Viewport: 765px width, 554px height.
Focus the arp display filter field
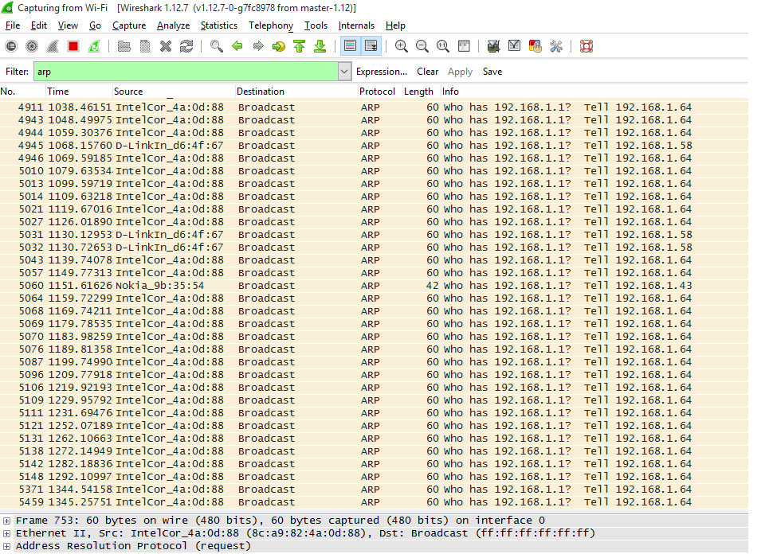click(186, 72)
